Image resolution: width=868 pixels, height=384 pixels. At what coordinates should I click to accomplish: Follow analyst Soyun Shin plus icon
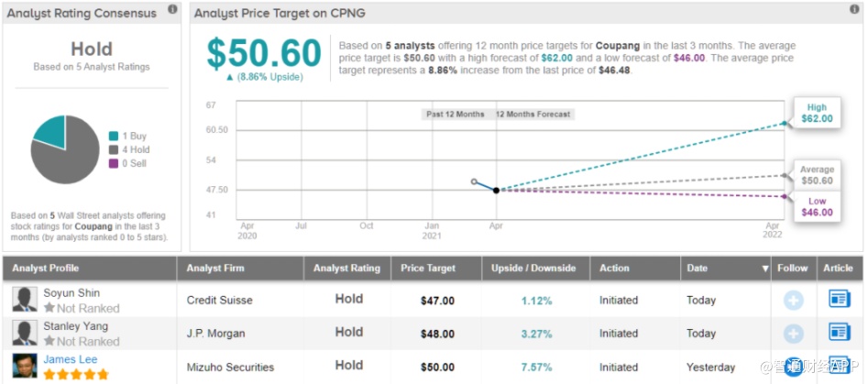click(794, 300)
